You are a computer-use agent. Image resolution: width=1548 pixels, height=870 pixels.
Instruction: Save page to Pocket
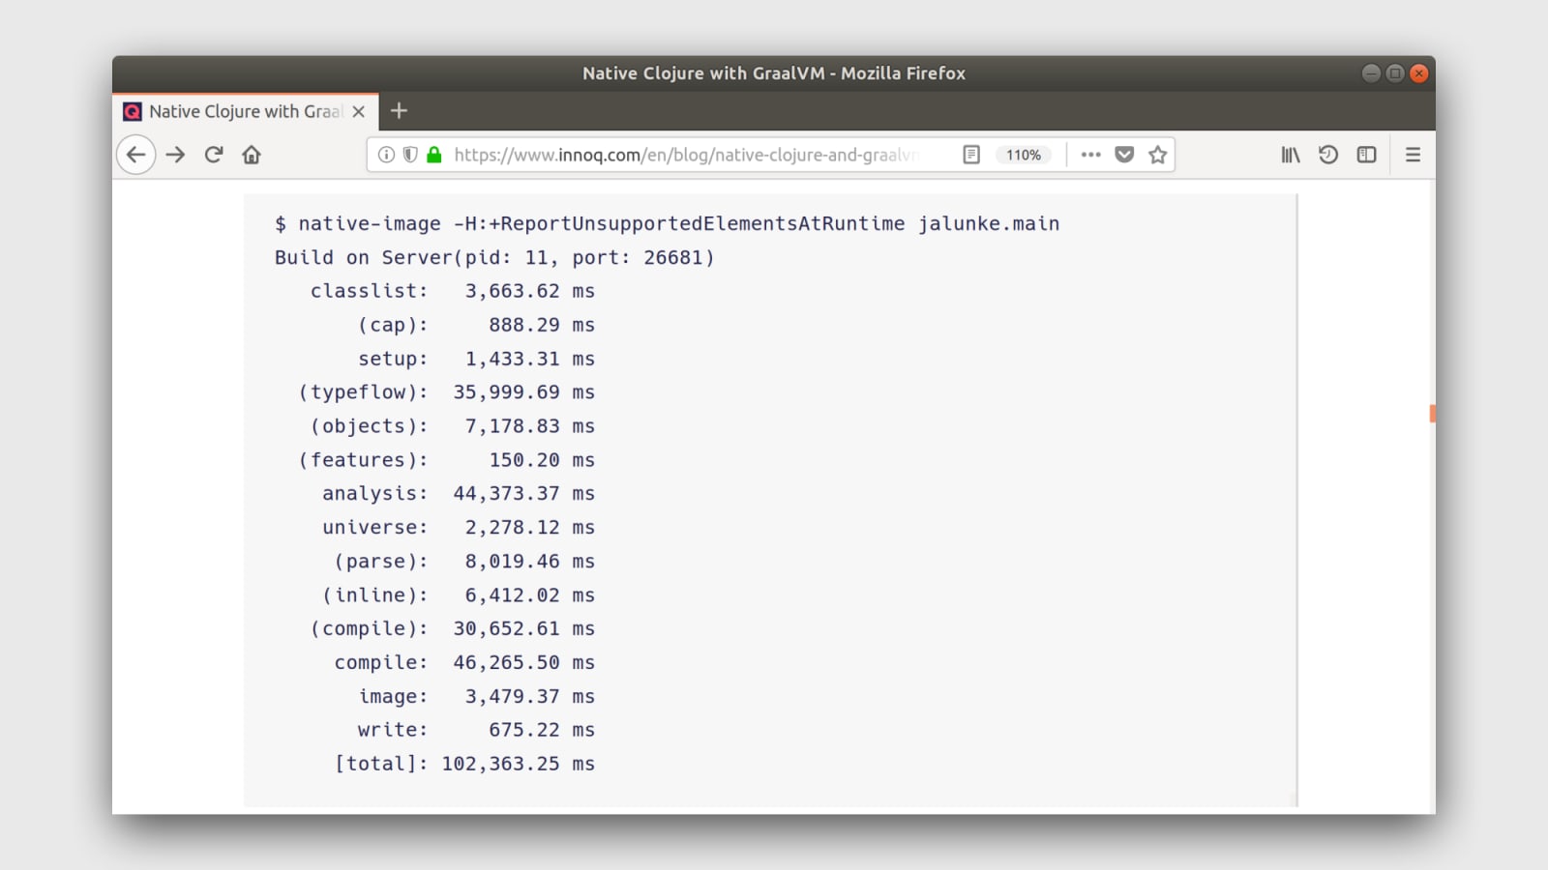tap(1124, 155)
